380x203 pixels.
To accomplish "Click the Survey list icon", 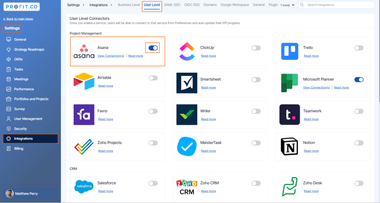I will pyautogui.click(x=9, y=109).
